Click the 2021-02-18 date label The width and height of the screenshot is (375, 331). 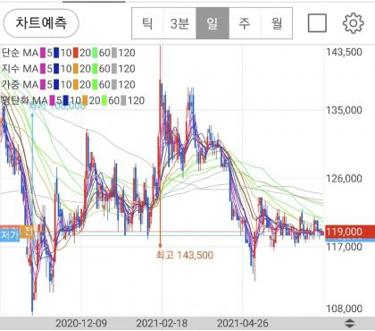coord(162,323)
